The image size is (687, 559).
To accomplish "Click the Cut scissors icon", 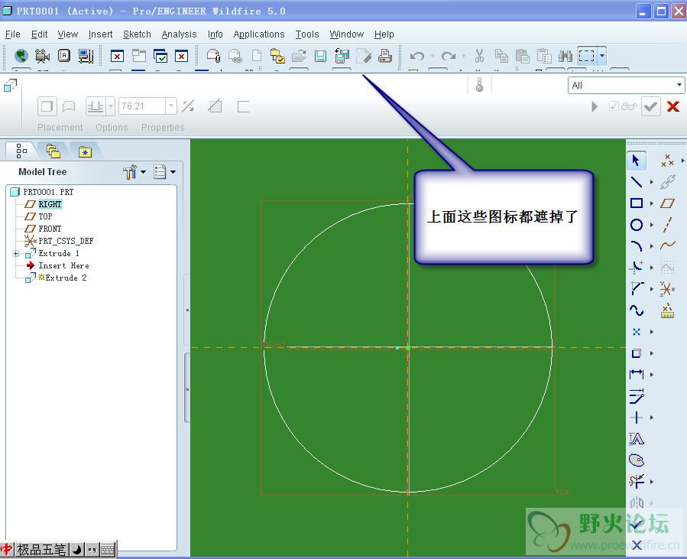I will click(x=479, y=56).
